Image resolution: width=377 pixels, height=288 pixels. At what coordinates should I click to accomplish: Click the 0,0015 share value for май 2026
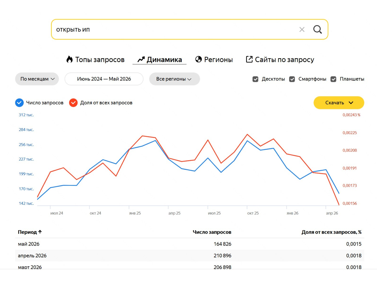pyautogui.click(x=354, y=244)
